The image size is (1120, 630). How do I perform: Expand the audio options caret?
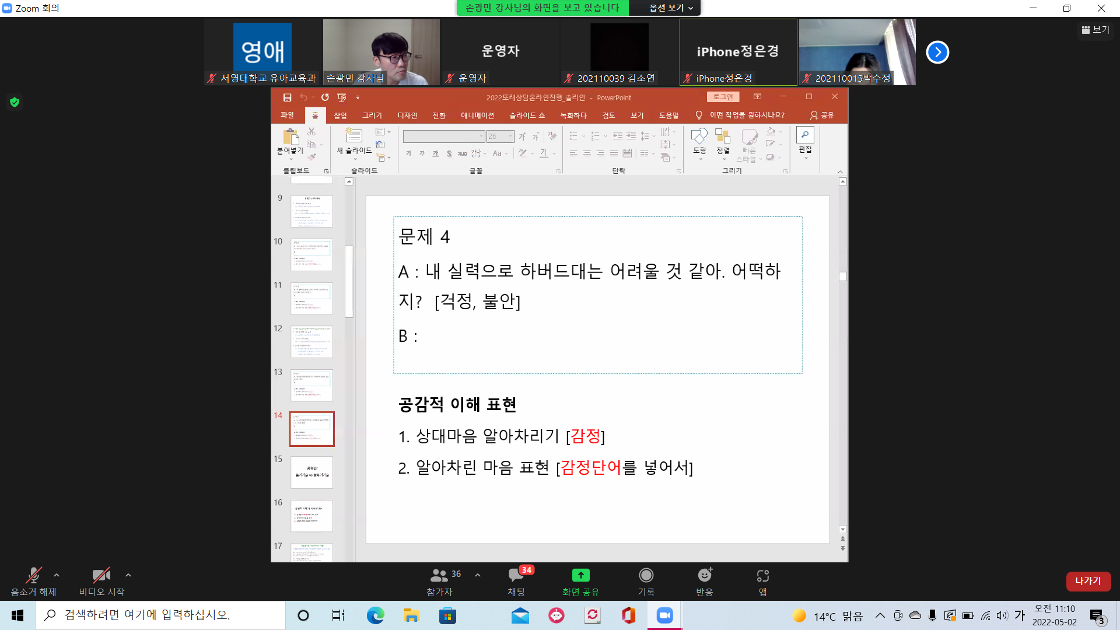coord(57,575)
